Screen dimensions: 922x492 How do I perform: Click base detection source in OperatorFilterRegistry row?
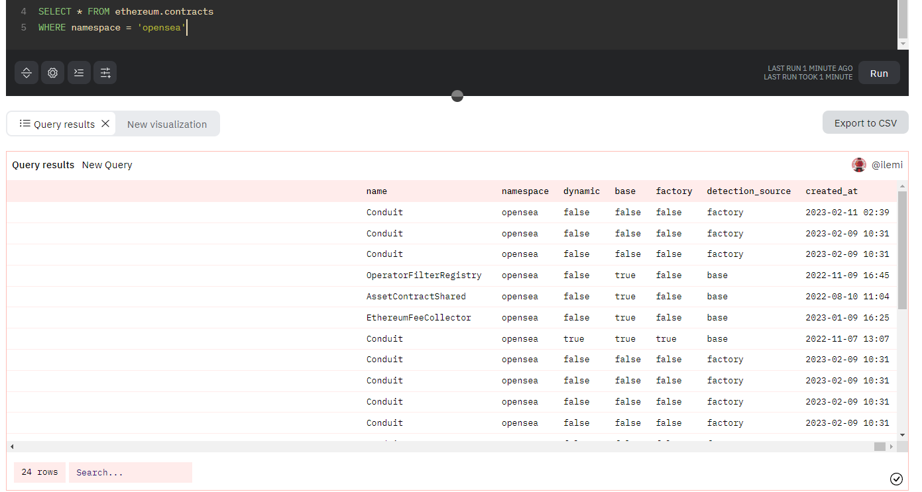tap(717, 275)
